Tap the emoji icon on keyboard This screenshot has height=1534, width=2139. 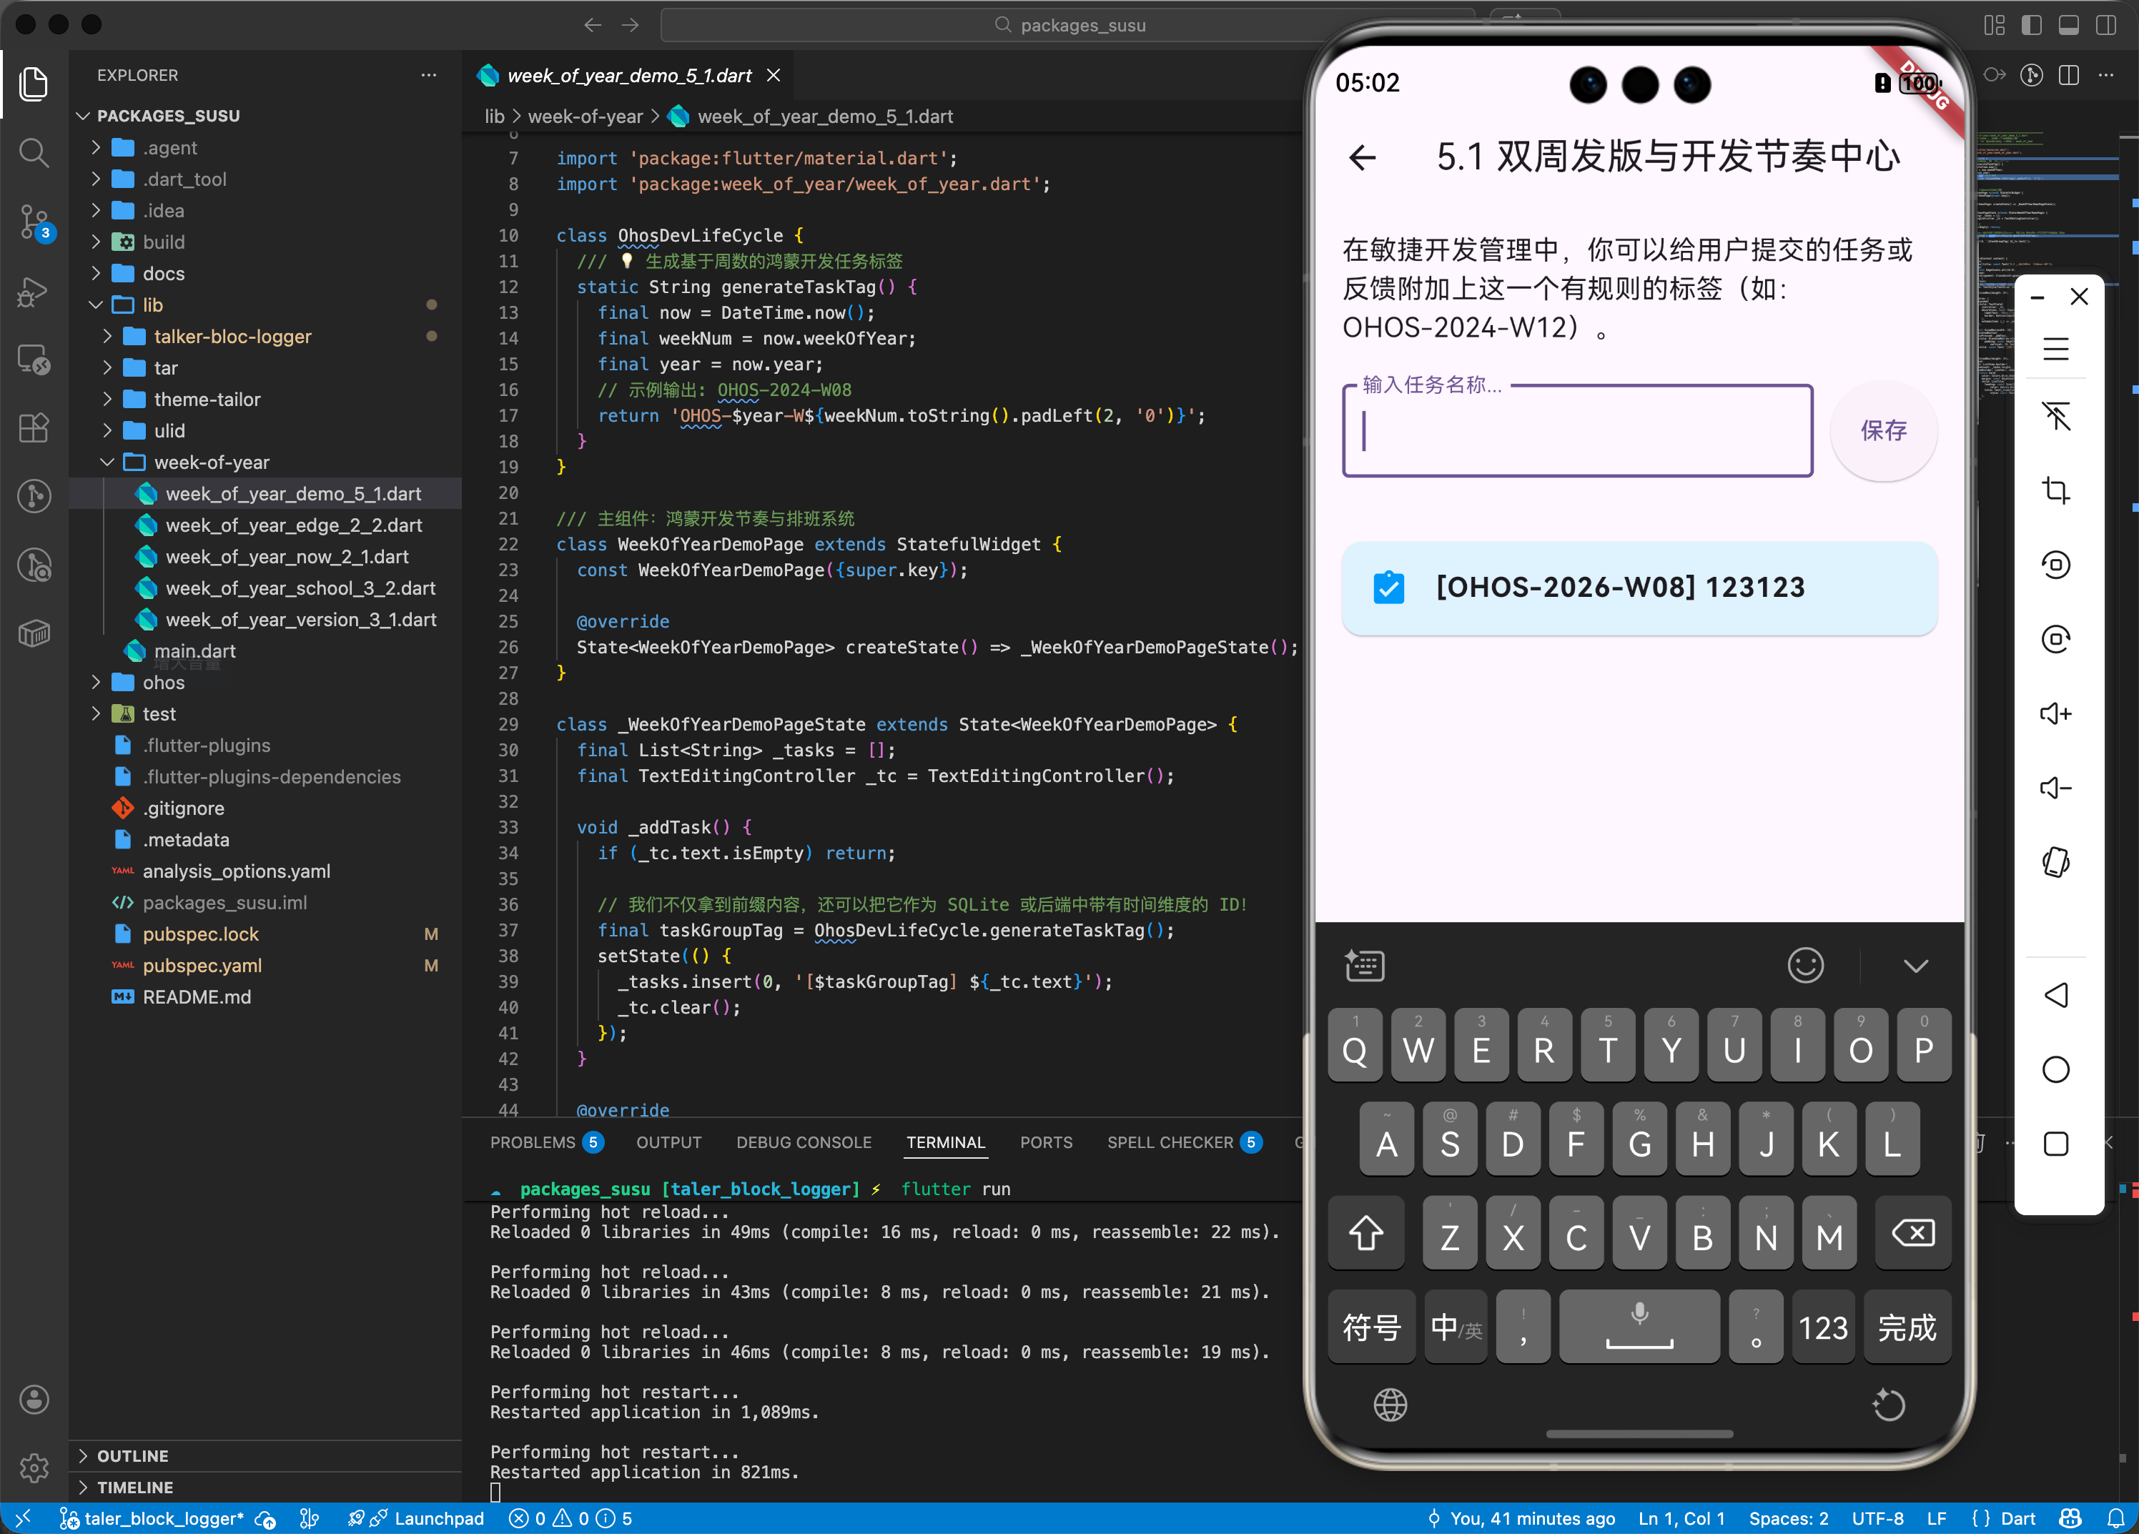click(1805, 964)
